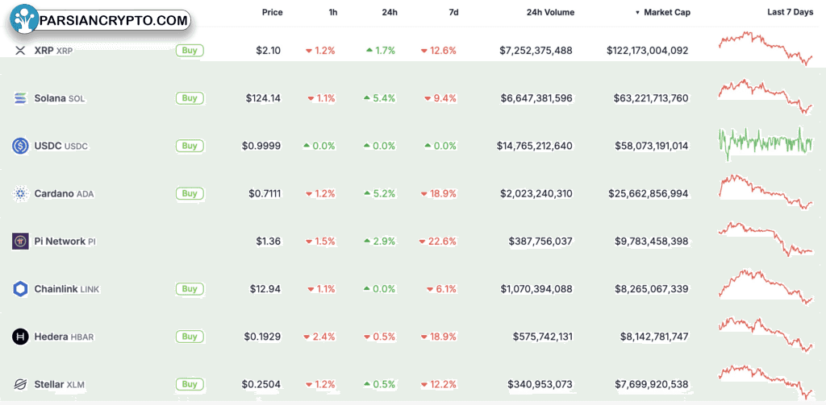Sort table by 7d column header
826x405 pixels.
(453, 13)
